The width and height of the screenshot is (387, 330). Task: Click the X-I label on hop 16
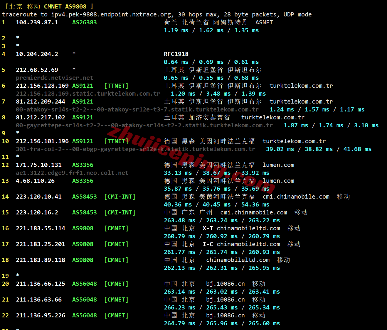point(208,228)
